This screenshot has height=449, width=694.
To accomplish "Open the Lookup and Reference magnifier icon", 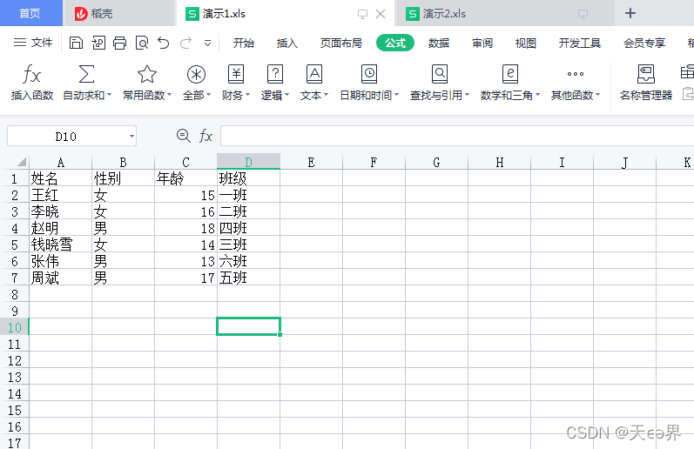I will tap(440, 74).
